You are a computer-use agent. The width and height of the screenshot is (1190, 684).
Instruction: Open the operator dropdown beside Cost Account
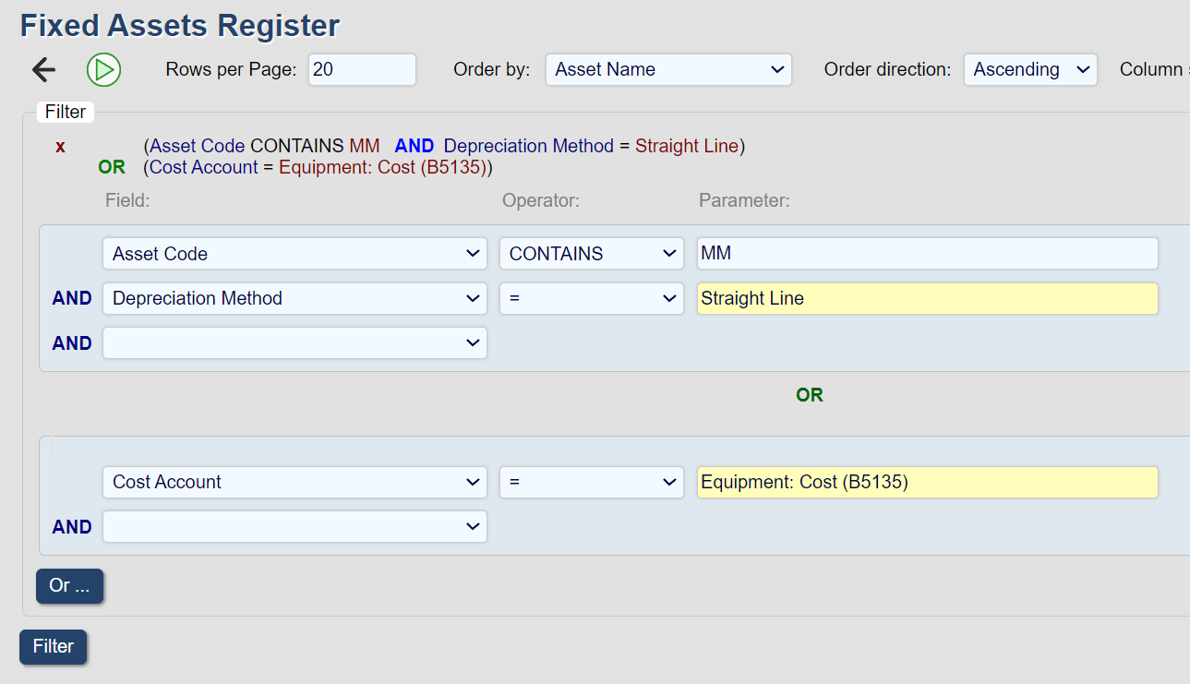coord(591,482)
